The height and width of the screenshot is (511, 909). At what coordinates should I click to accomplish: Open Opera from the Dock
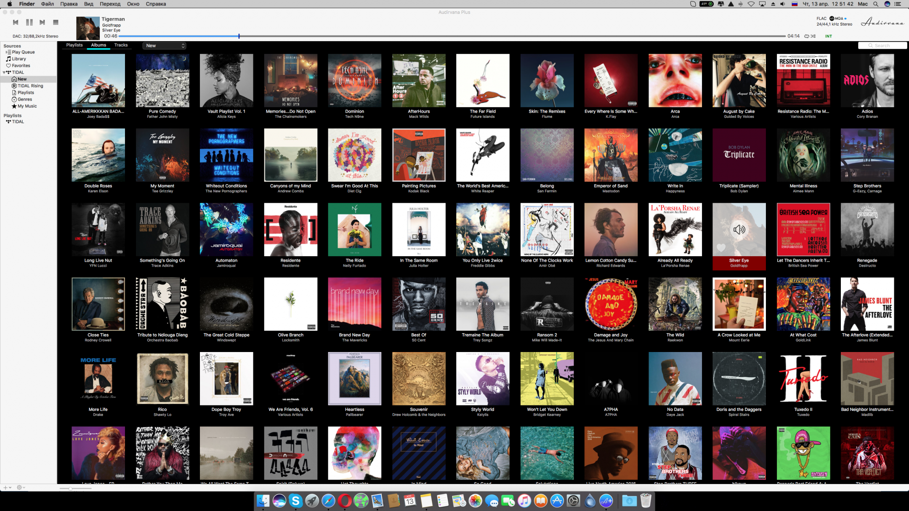point(345,500)
